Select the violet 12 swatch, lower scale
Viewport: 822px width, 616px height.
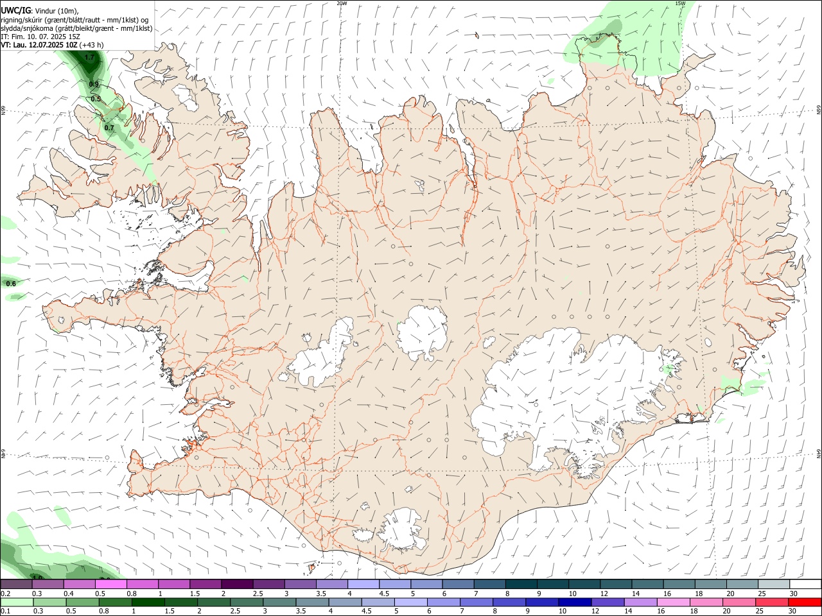[x=608, y=603]
